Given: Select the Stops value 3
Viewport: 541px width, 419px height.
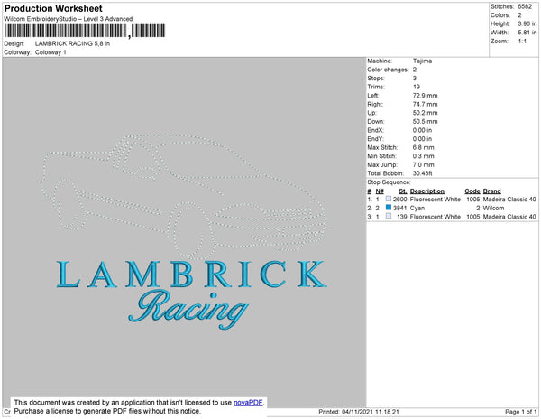Looking at the screenshot, I should pyautogui.click(x=415, y=78).
